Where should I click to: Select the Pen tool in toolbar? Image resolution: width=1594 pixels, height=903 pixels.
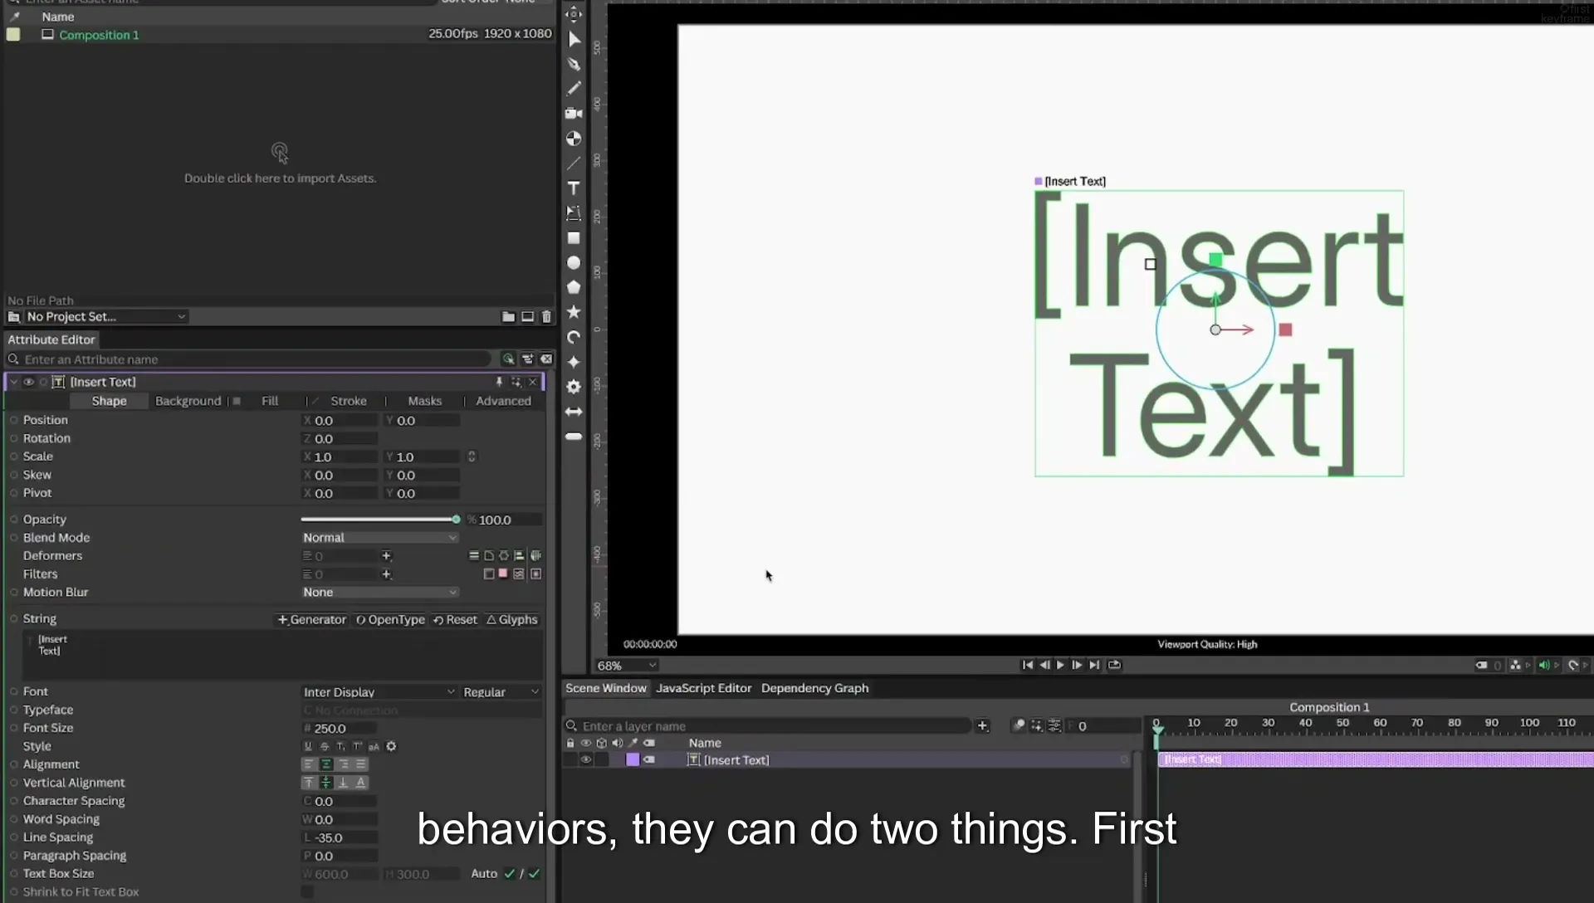tap(574, 64)
